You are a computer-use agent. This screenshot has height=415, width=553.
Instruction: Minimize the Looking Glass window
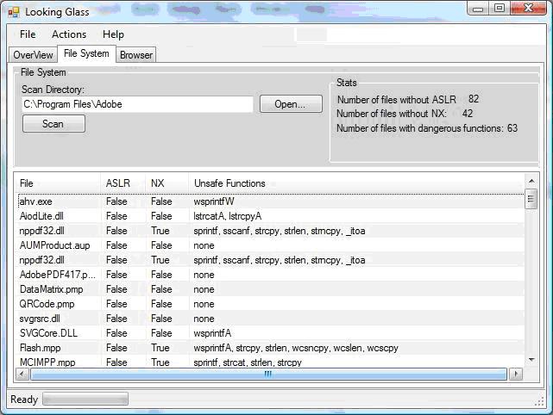(478, 8)
